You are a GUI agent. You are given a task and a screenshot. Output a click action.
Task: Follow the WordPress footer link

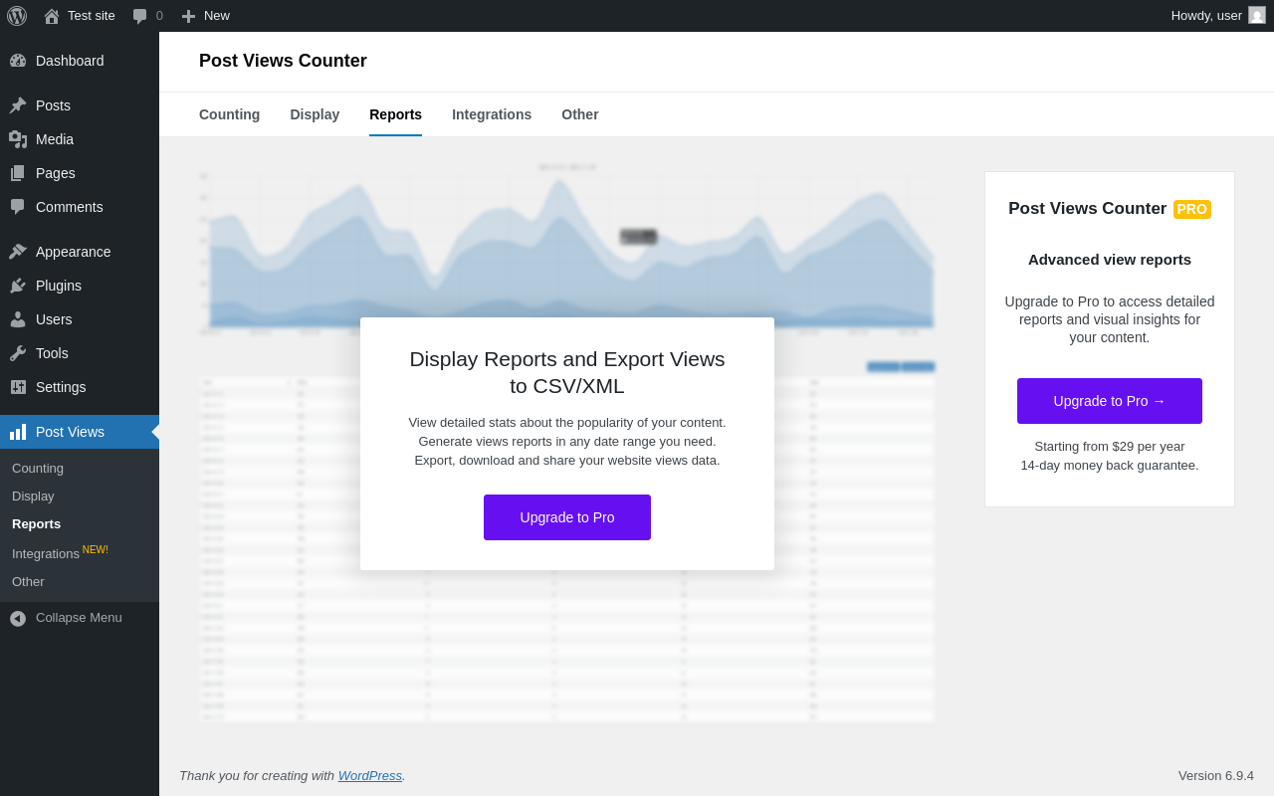tap(370, 775)
